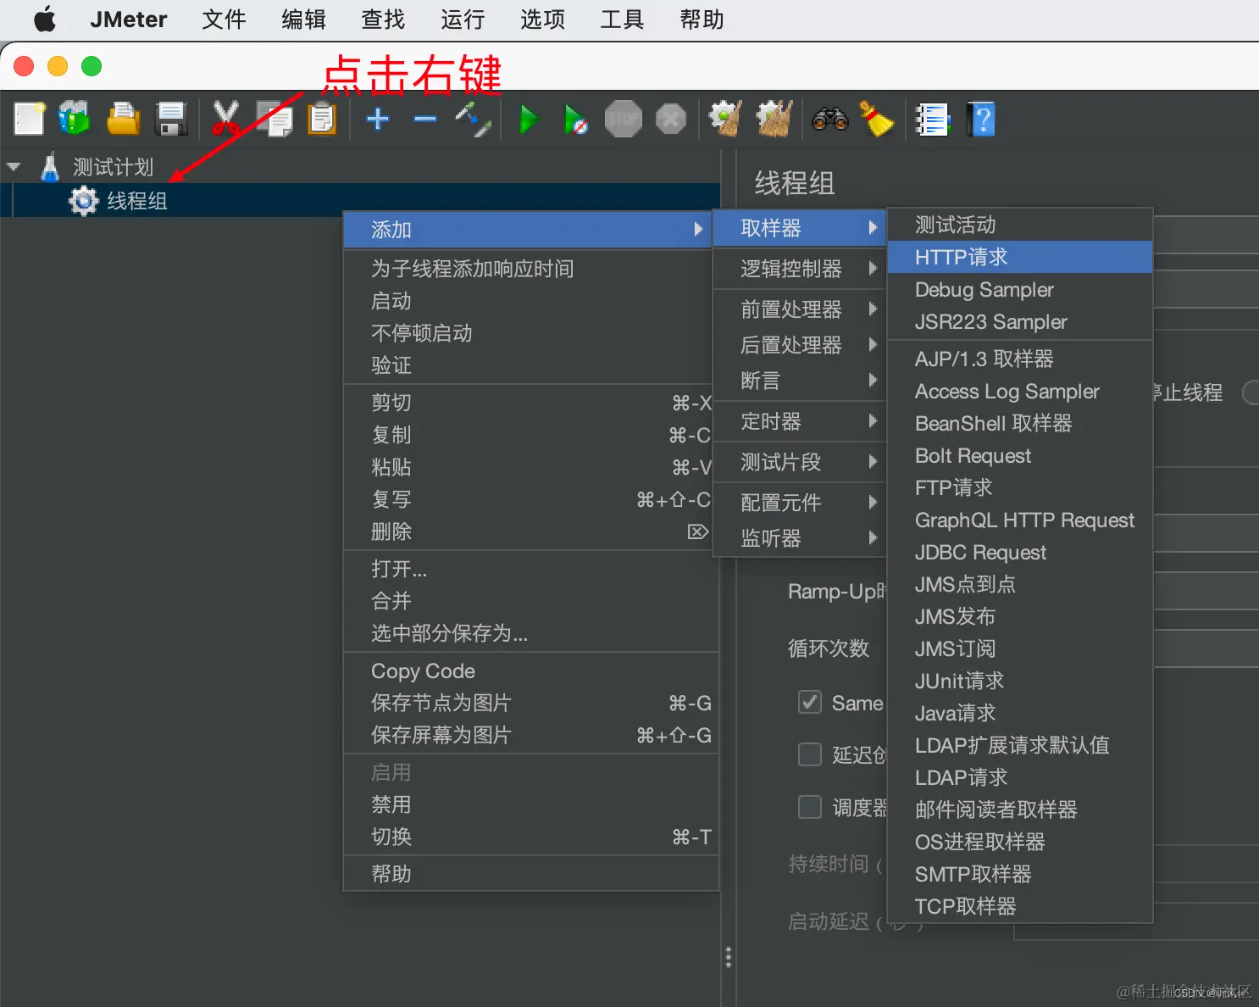Screen dimensions: 1259x1007
Task: Select HTTP请求 from sampler list
Action: pyautogui.click(x=1020, y=257)
